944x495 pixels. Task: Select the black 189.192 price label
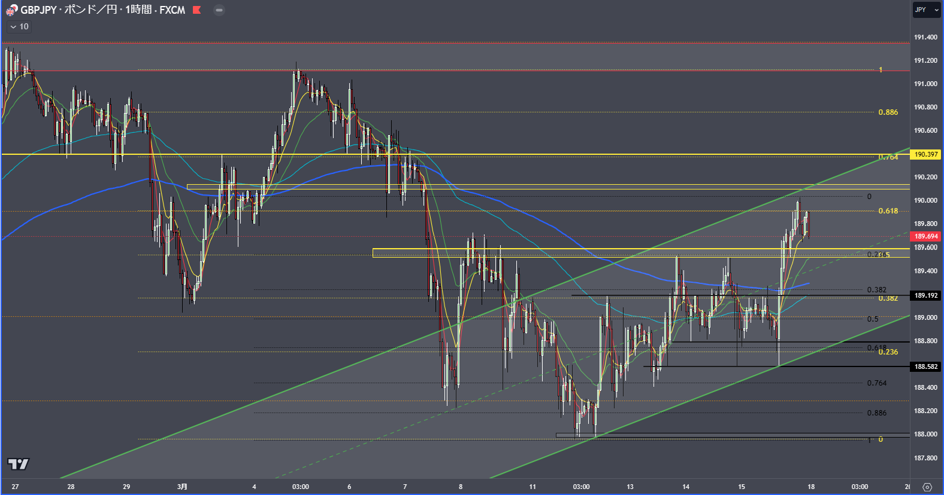[925, 295]
